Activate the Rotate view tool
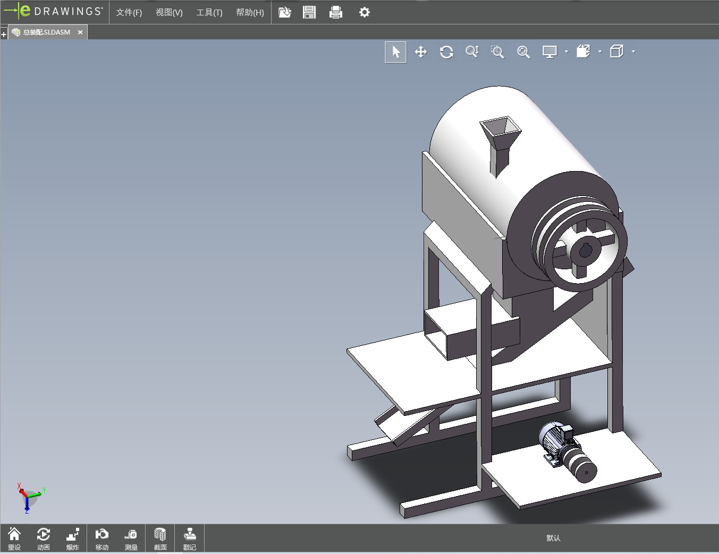 click(446, 52)
